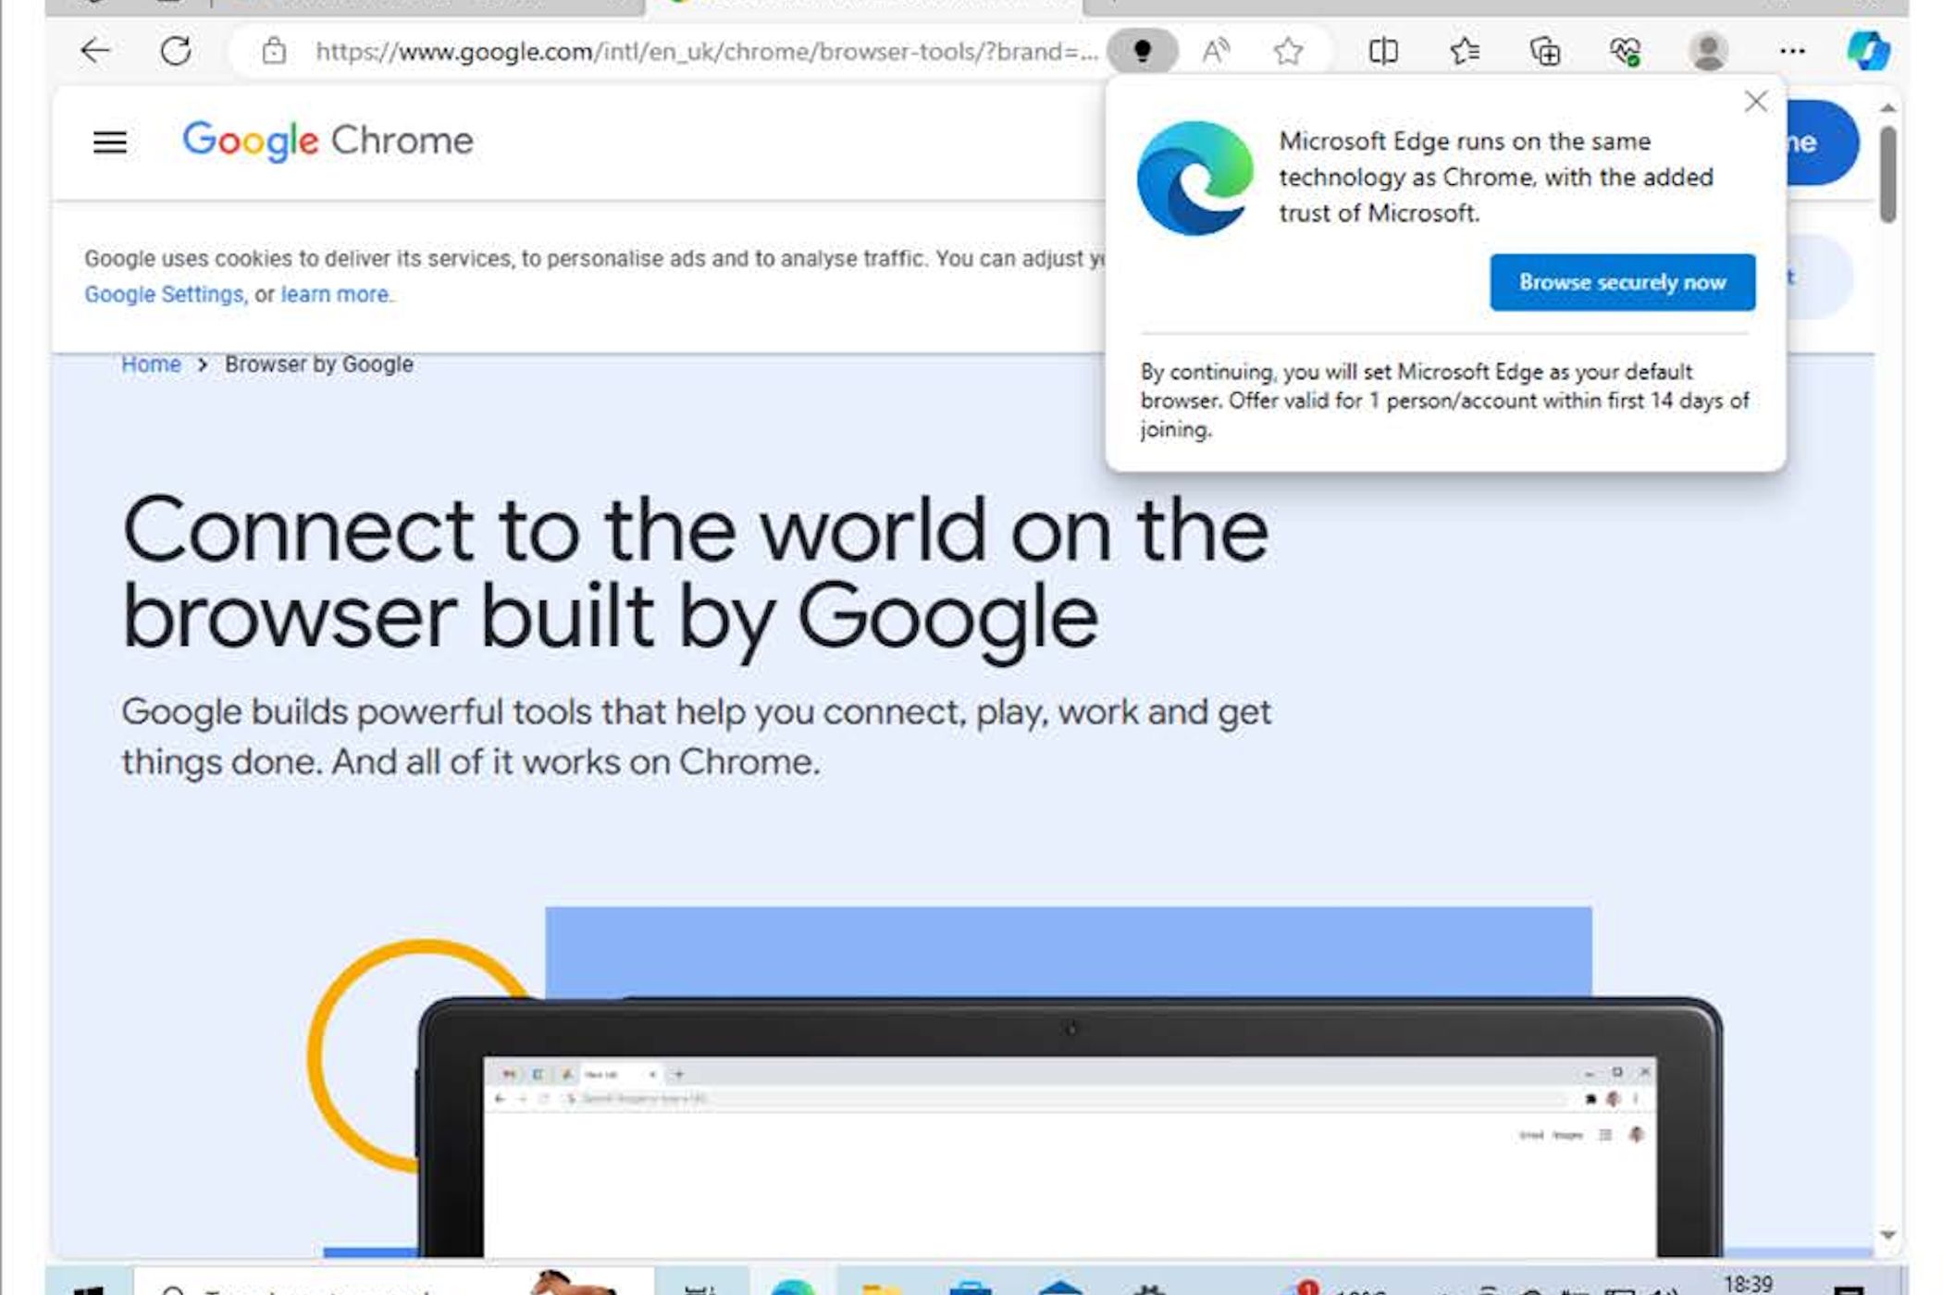Screen dimensions: 1943x1295
Task: Open the Favorites list
Action: click(x=1465, y=51)
